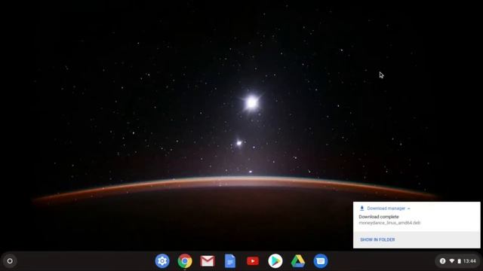
Task: Click the Wi-Fi icon in status tray
Action: pos(451,261)
